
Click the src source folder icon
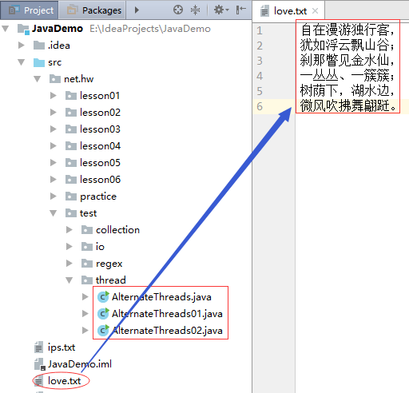(x=39, y=62)
